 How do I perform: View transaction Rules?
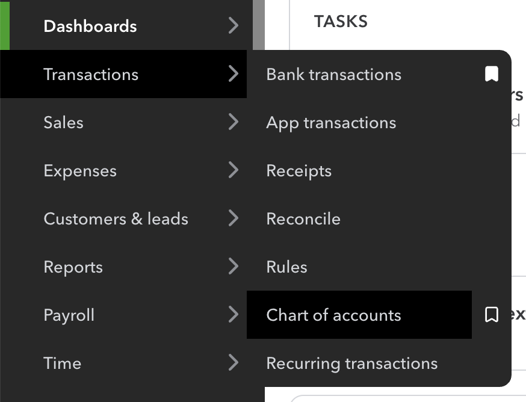coord(286,267)
